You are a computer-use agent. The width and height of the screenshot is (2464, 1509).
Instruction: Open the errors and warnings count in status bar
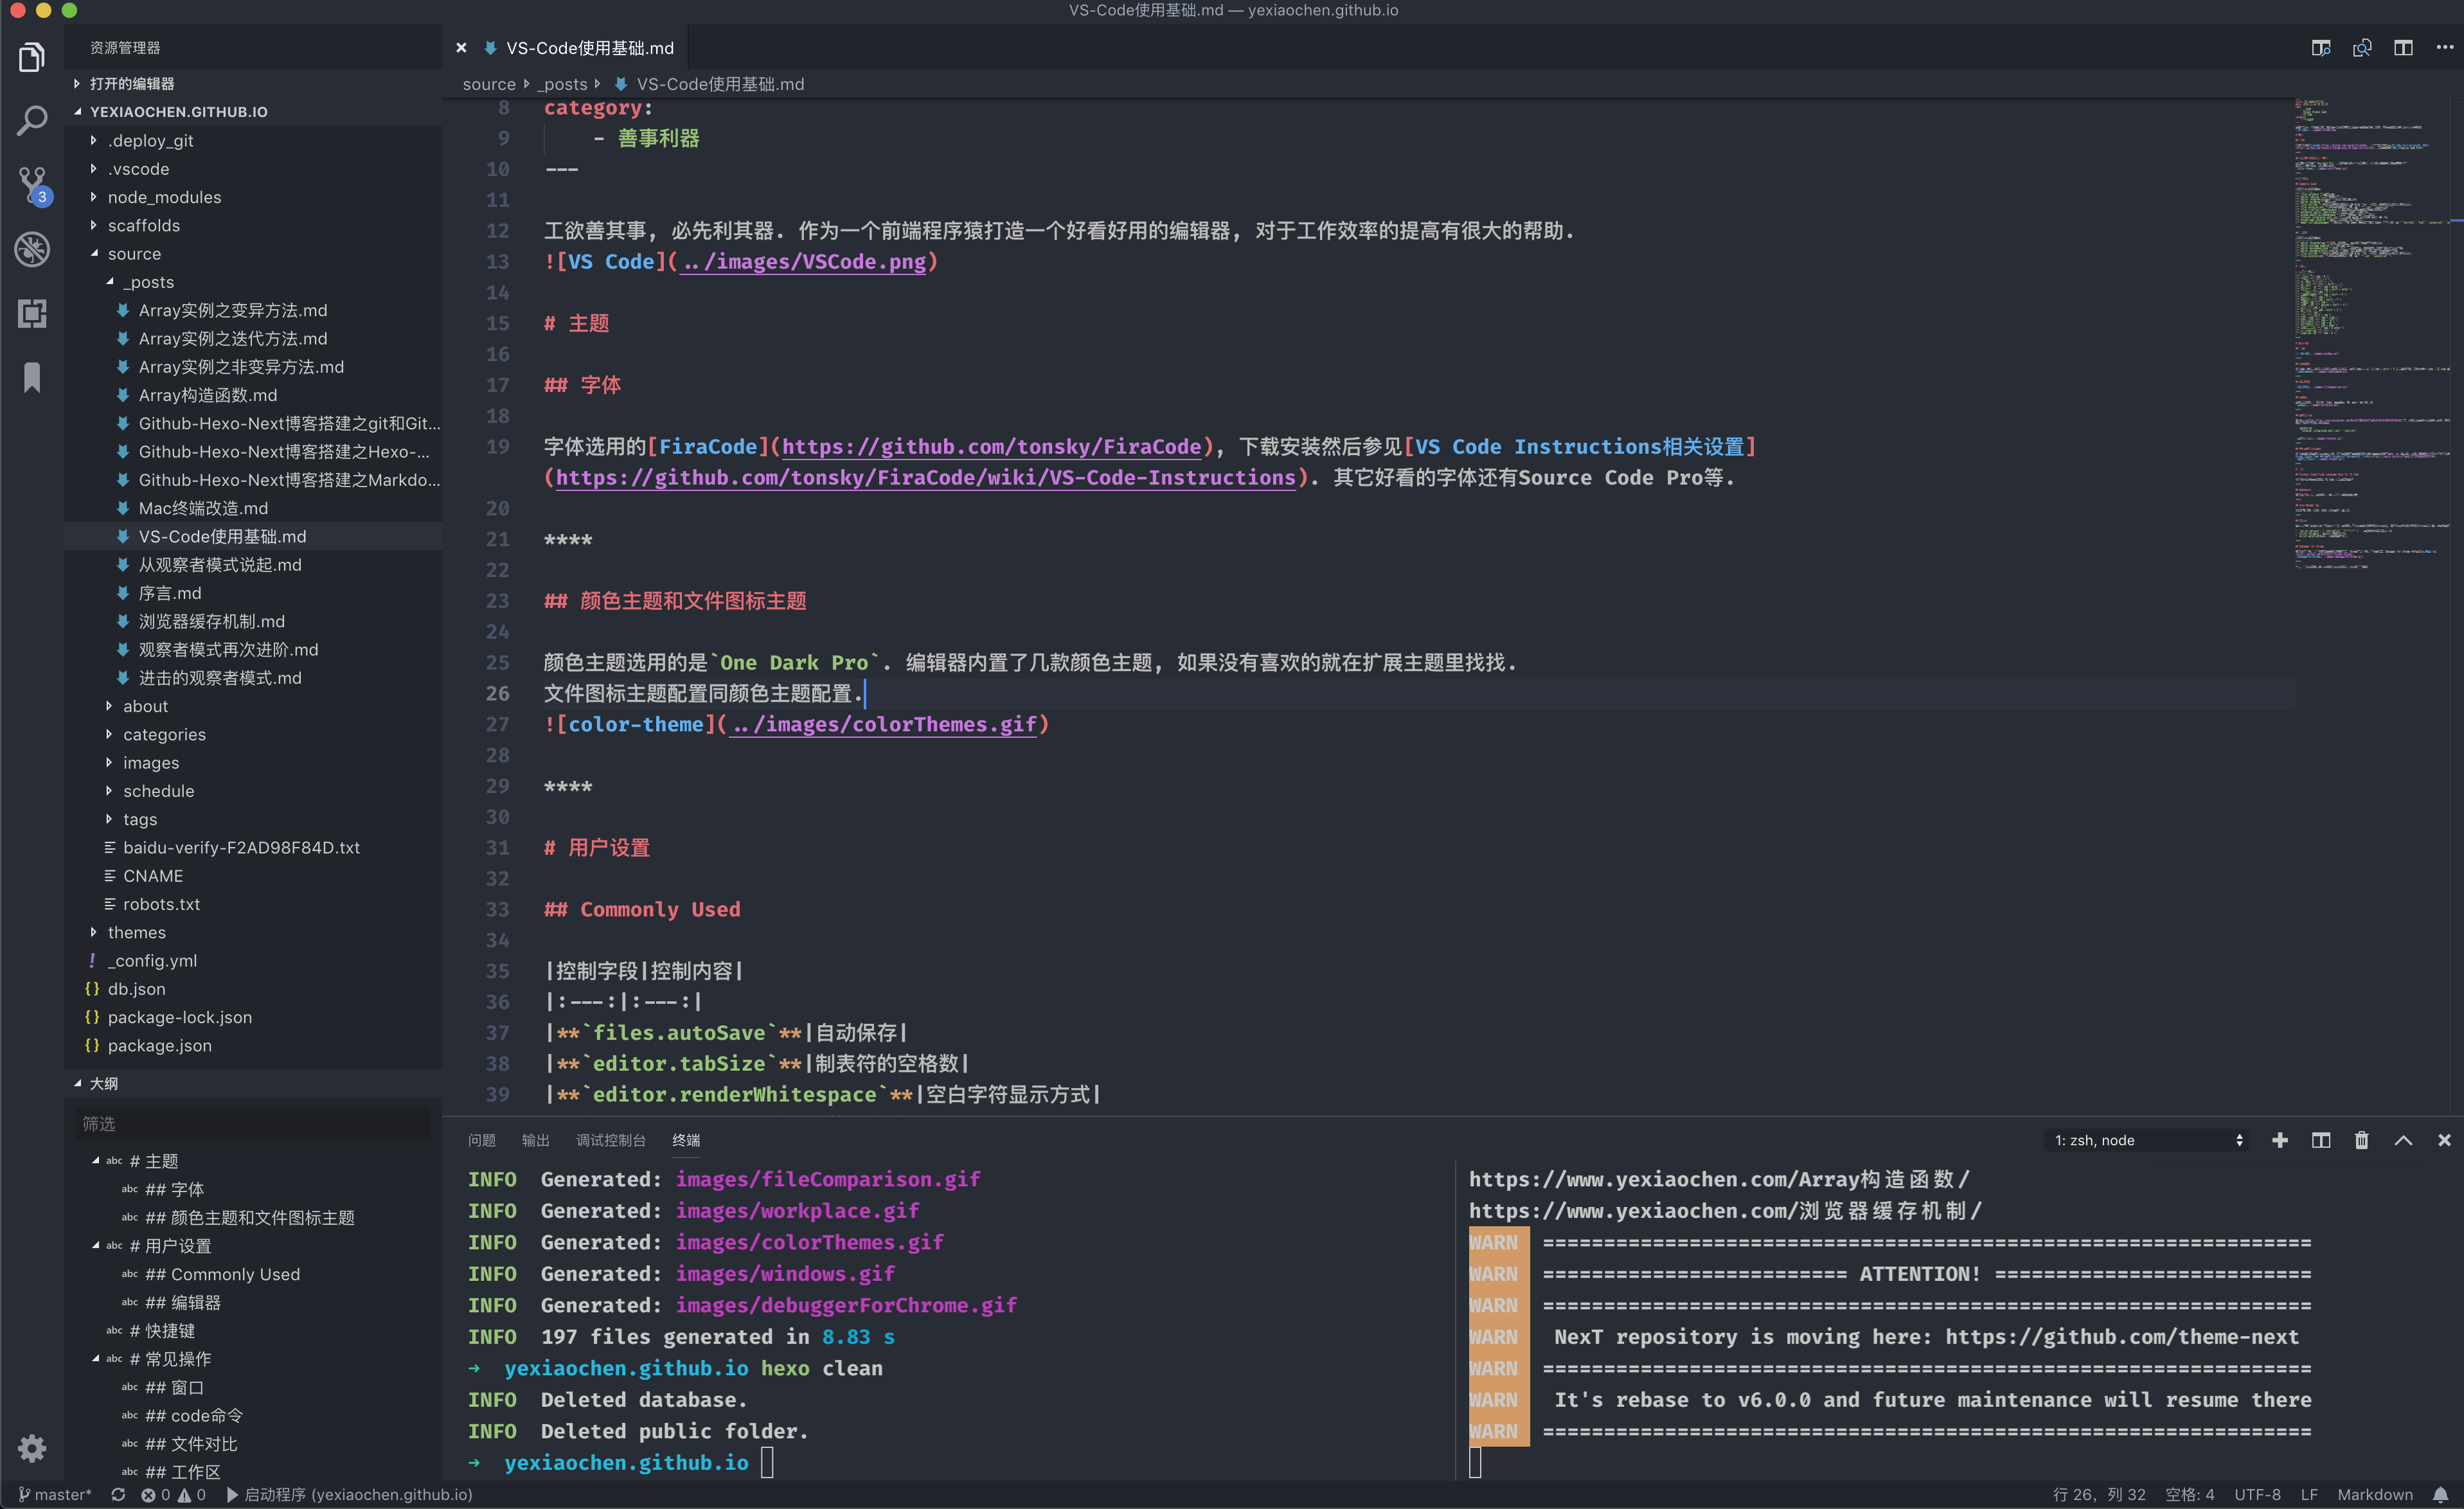click(173, 1494)
